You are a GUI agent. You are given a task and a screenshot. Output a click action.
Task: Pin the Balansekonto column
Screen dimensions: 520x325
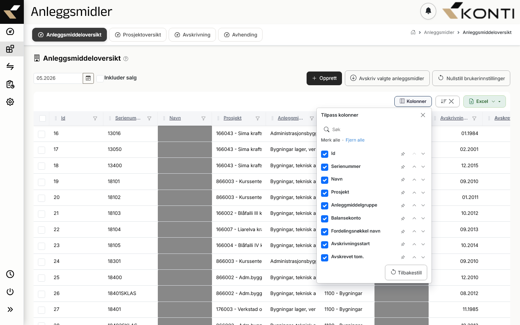click(x=403, y=218)
